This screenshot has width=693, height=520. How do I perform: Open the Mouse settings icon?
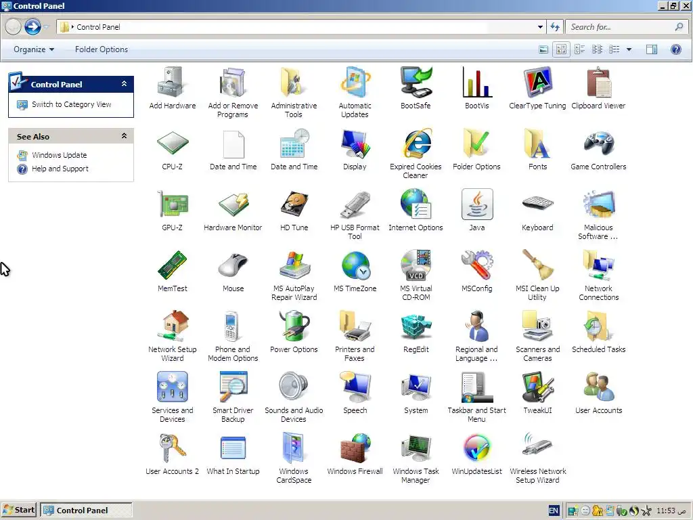pyautogui.click(x=233, y=272)
